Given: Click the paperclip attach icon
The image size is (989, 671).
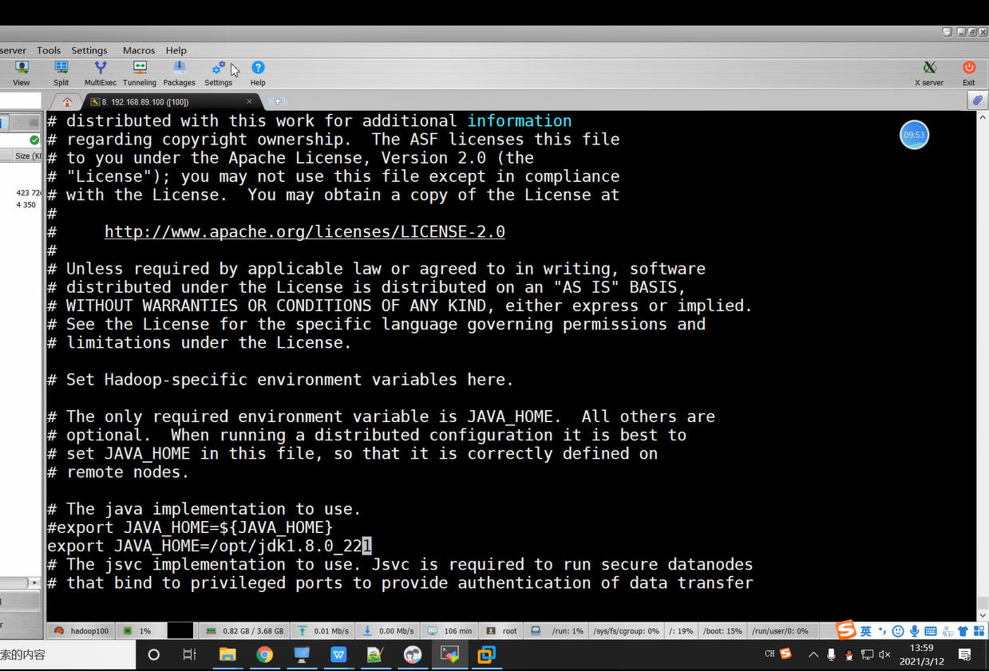Looking at the screenshot, I should [x=977, y=100].
